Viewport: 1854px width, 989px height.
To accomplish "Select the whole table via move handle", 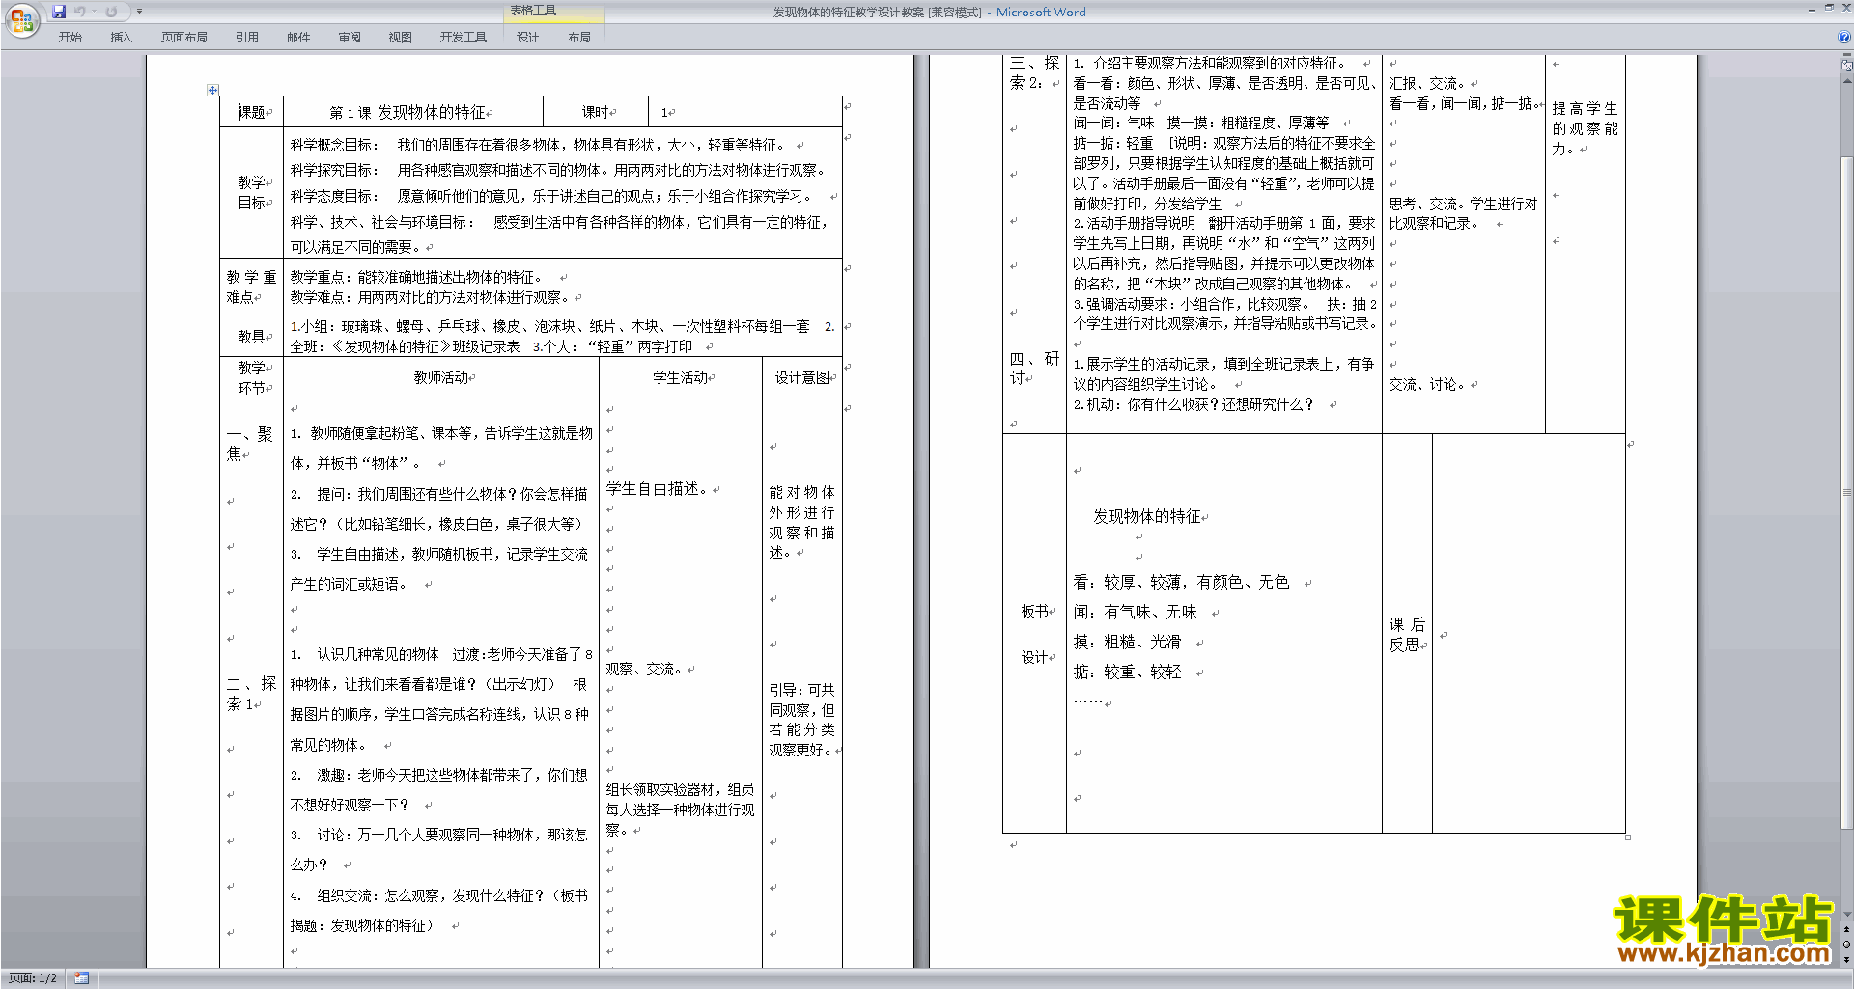I will click(x=212, y=90).
